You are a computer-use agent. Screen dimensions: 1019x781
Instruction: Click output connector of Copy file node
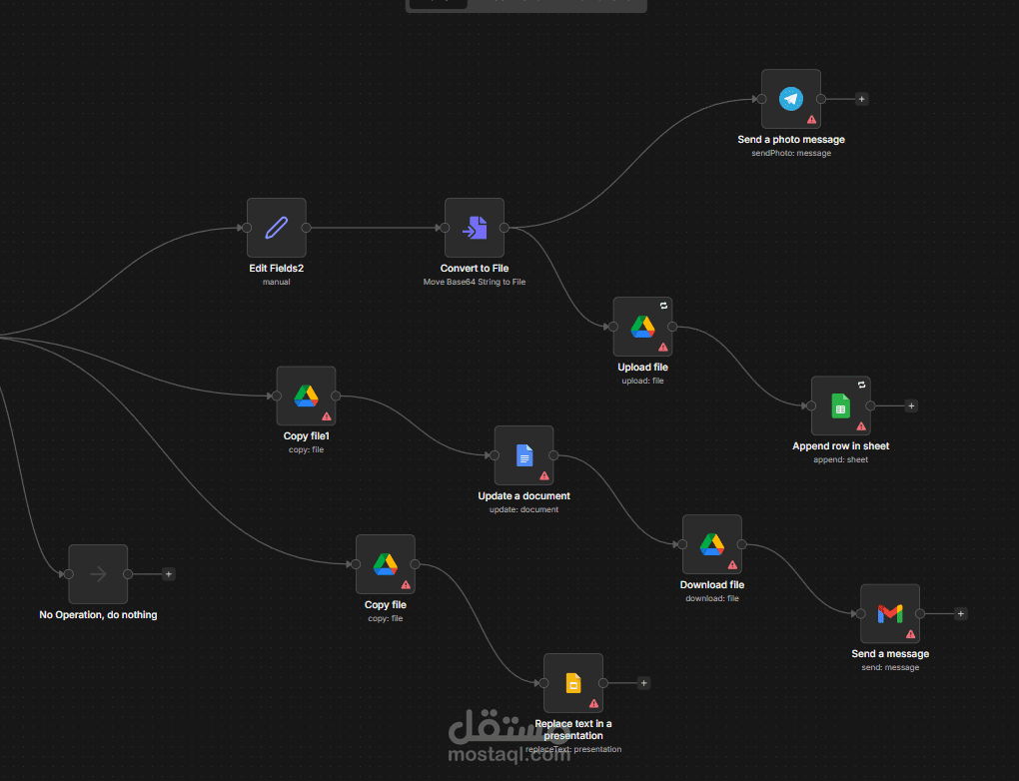click(x=416, y=564)
